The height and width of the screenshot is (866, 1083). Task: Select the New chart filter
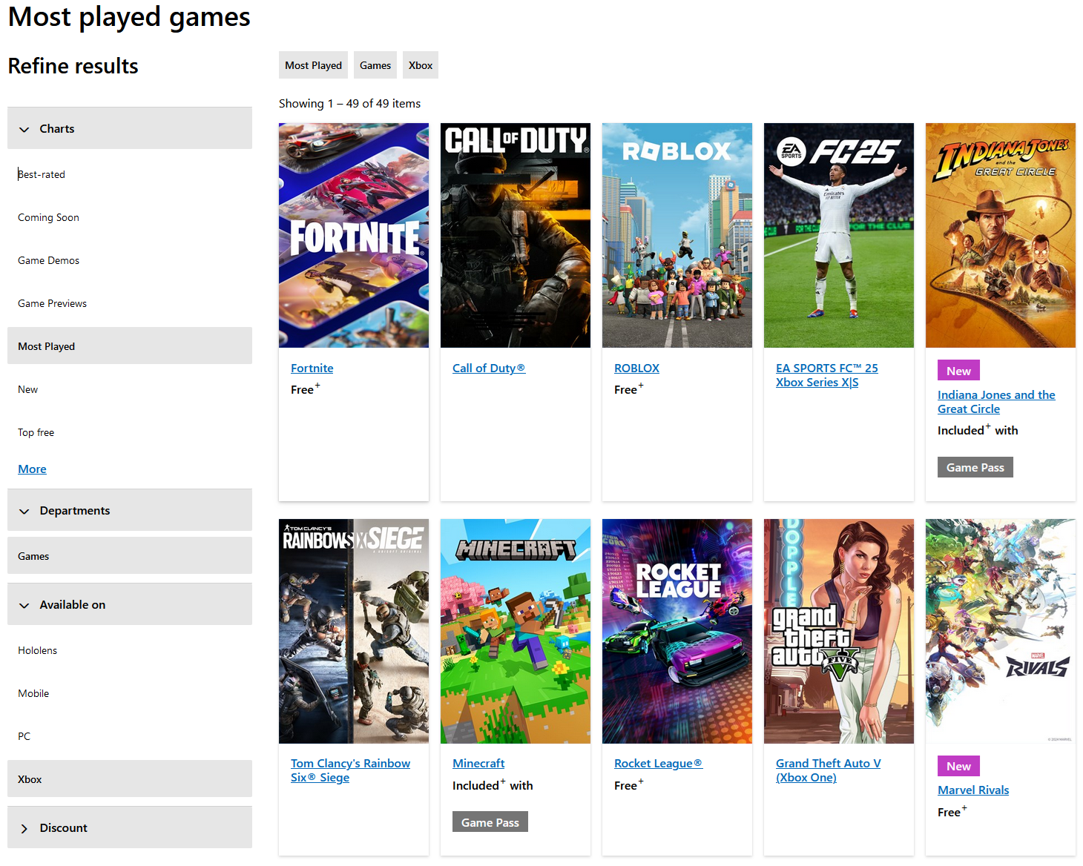coord(27,389)
